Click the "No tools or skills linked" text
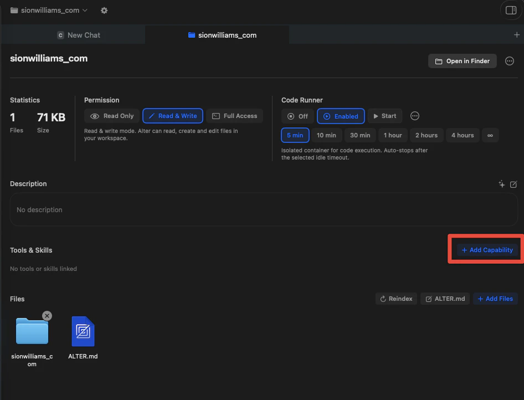The width and height of the screenshot is (524, 400). [x=43, y=269]
